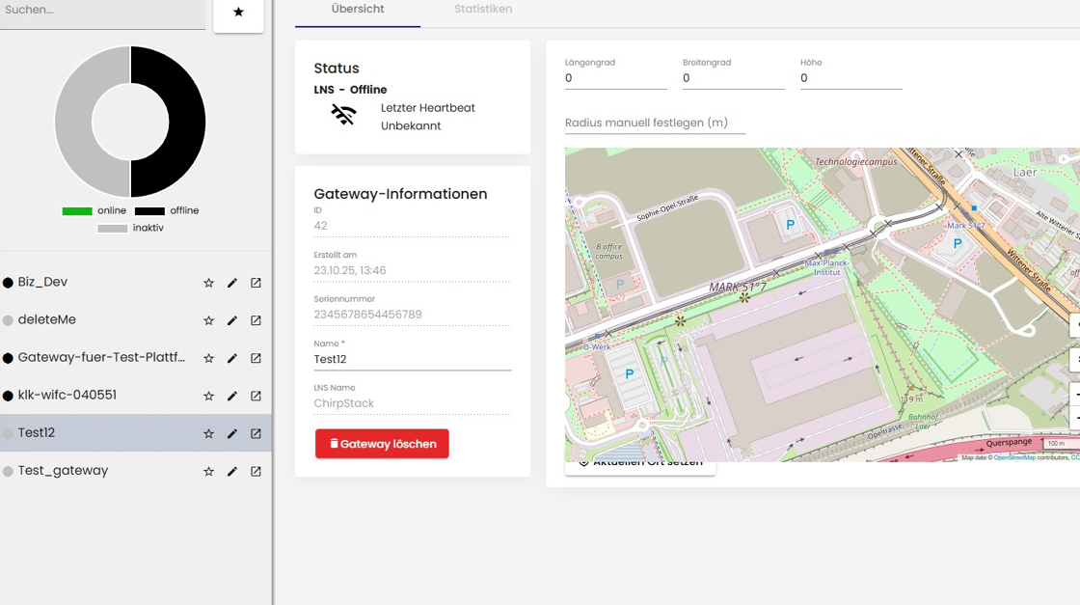Click pencil edit icon for Test12
This screenshot has height=605, width=1080.
tap(232, 434)
